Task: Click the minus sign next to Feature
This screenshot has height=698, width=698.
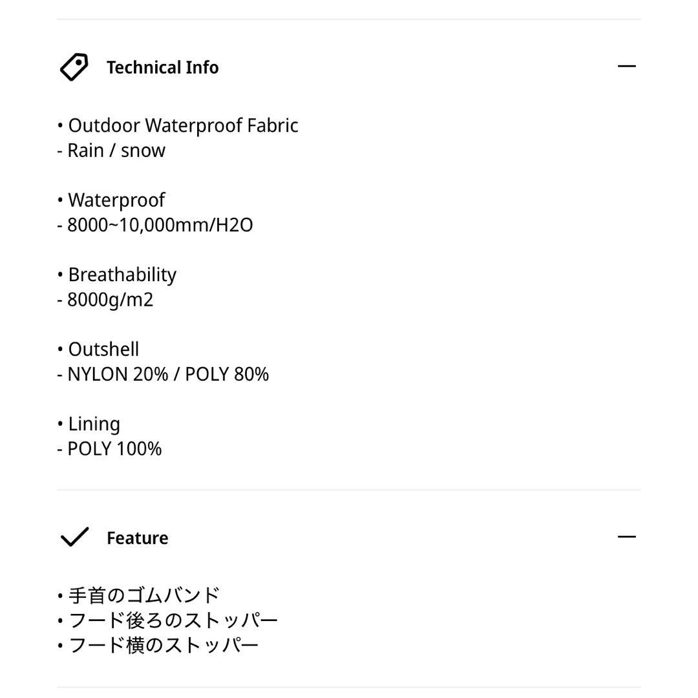Action: point(628,536)
